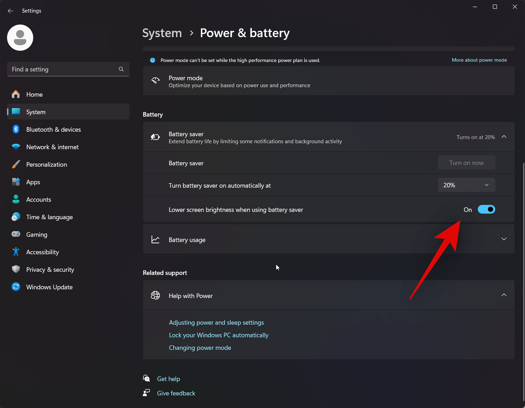This screenshot has width=525, height=408.
Task: Click in the Find a setting search box
Action: coord(68,69)
